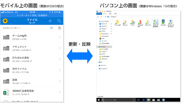Select ピクチャ folder icon in Explorer content
This screenshot has width=182, height=104.
(x=133, y=23)
